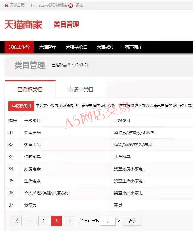Click the 确定 confirm button
The height and width of the screenshot is (231, 193).
tap(132, 221)
